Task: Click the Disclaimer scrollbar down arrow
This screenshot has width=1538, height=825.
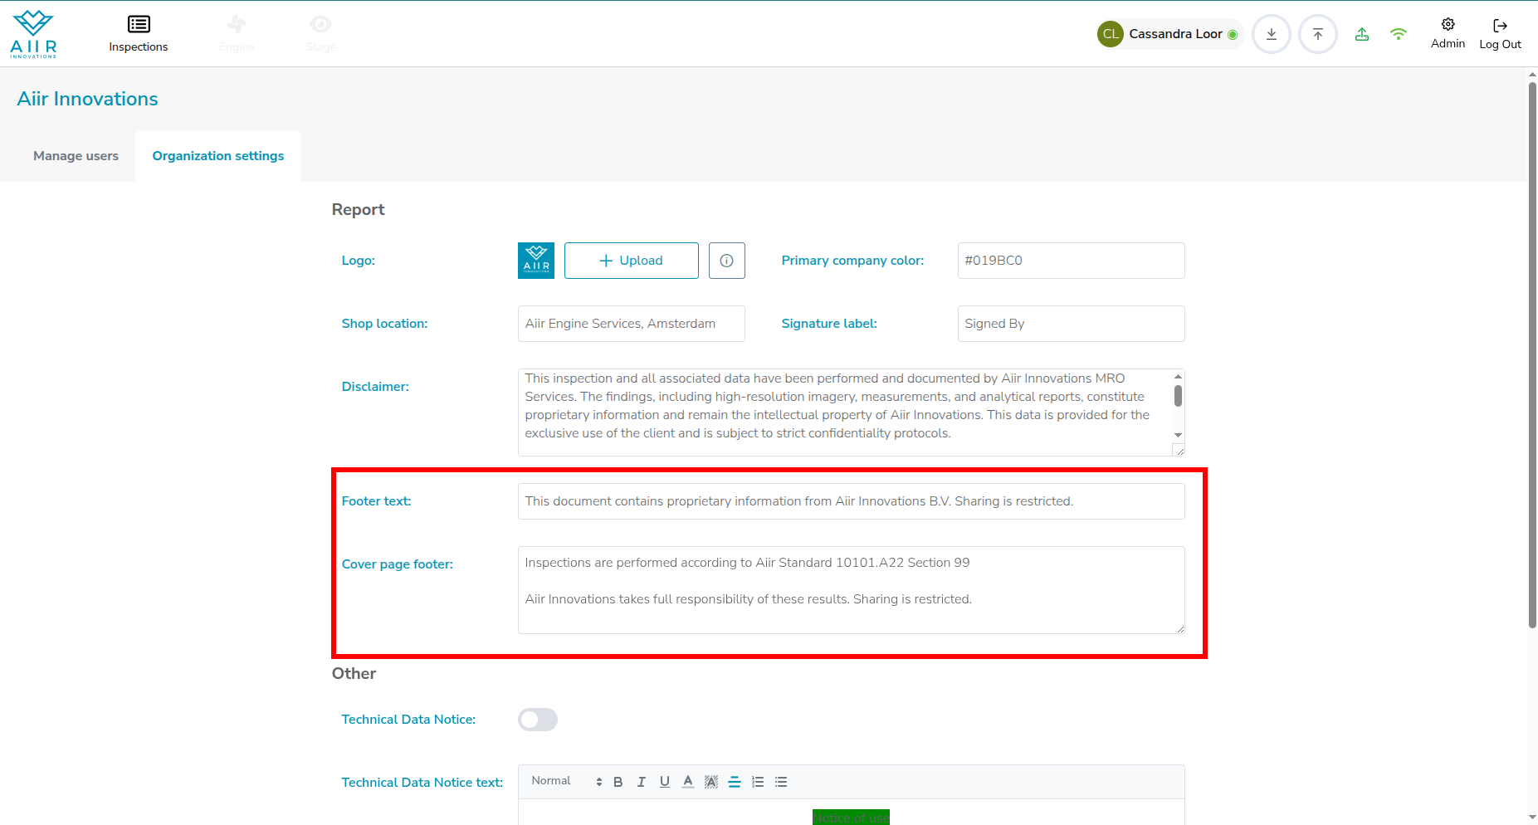Action: tap(1178, 435)
